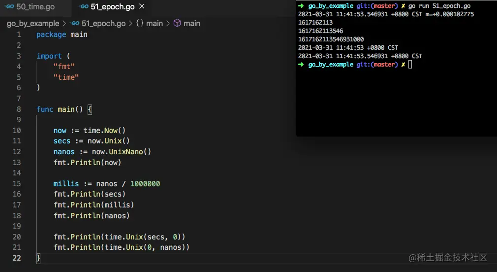Click the number 1000000 on line 15
Screen dimensions: 497x272
pos(145,184)
